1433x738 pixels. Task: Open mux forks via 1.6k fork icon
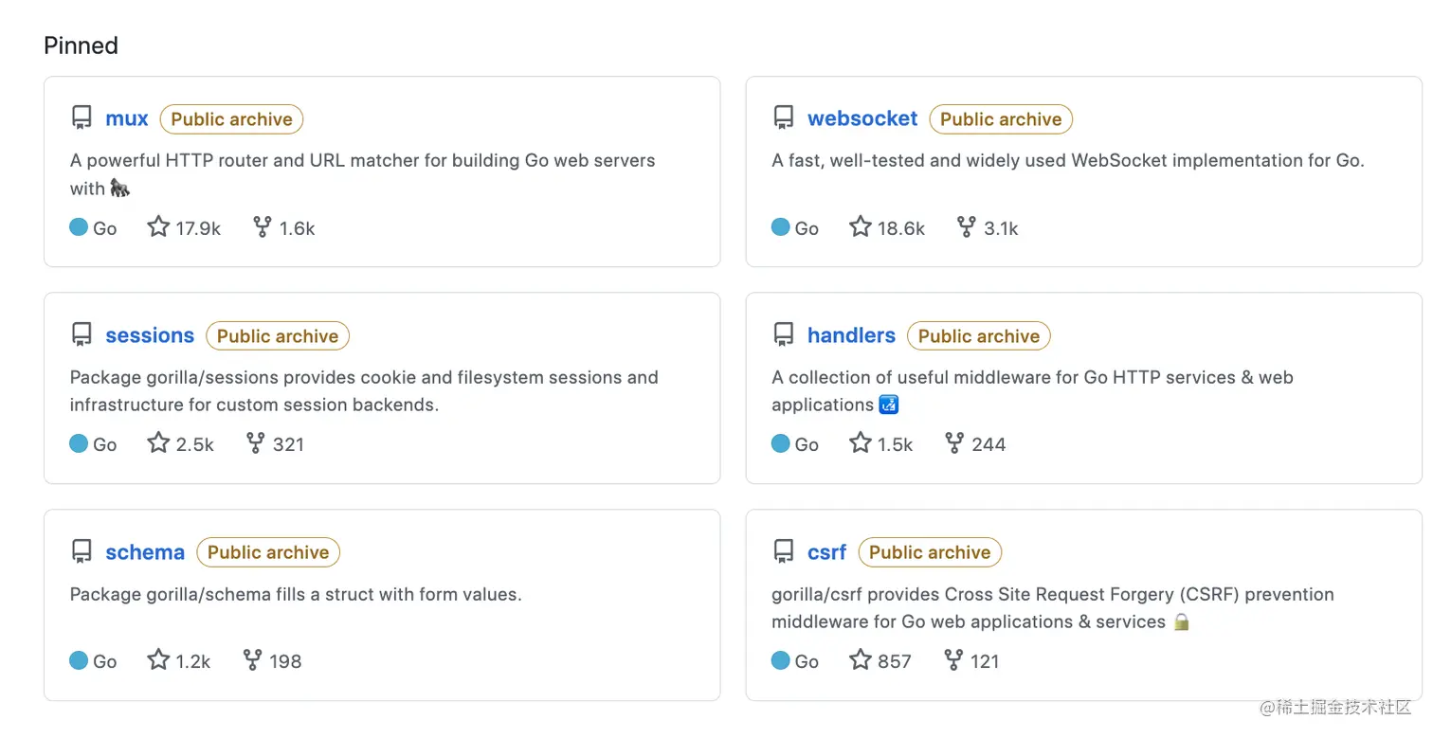(263, 227)
